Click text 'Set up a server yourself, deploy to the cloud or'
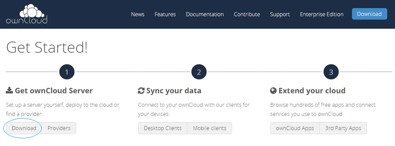The image size is (395, 146). click(x=62, y=105)
